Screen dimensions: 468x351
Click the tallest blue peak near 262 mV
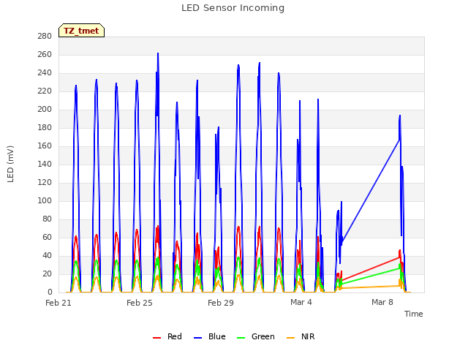pyautogui.click(x=158, y=54)
